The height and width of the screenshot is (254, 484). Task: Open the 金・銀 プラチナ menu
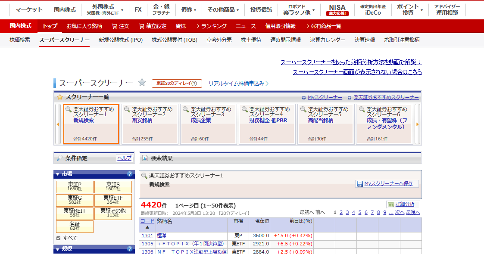click(161, 10)
